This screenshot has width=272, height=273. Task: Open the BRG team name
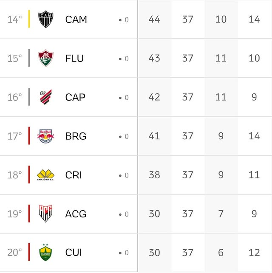coord(76,136)
